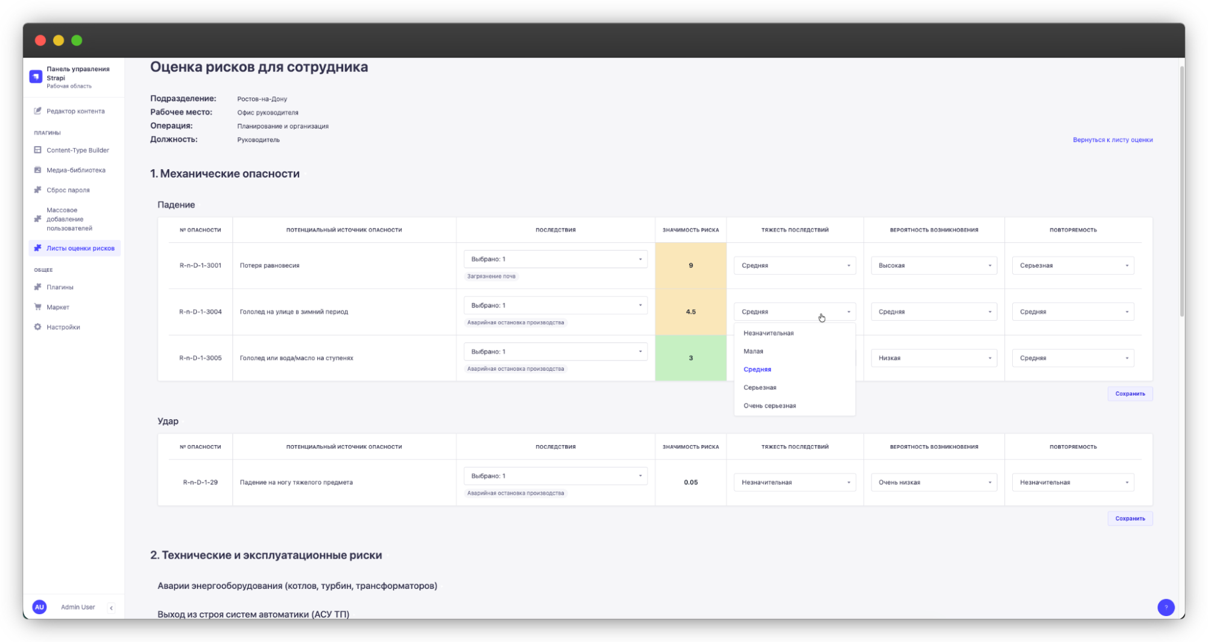This screenshot has height=642, width=1208.
Task: Open Настройки gear icon
Action: (x=37, y=327)
